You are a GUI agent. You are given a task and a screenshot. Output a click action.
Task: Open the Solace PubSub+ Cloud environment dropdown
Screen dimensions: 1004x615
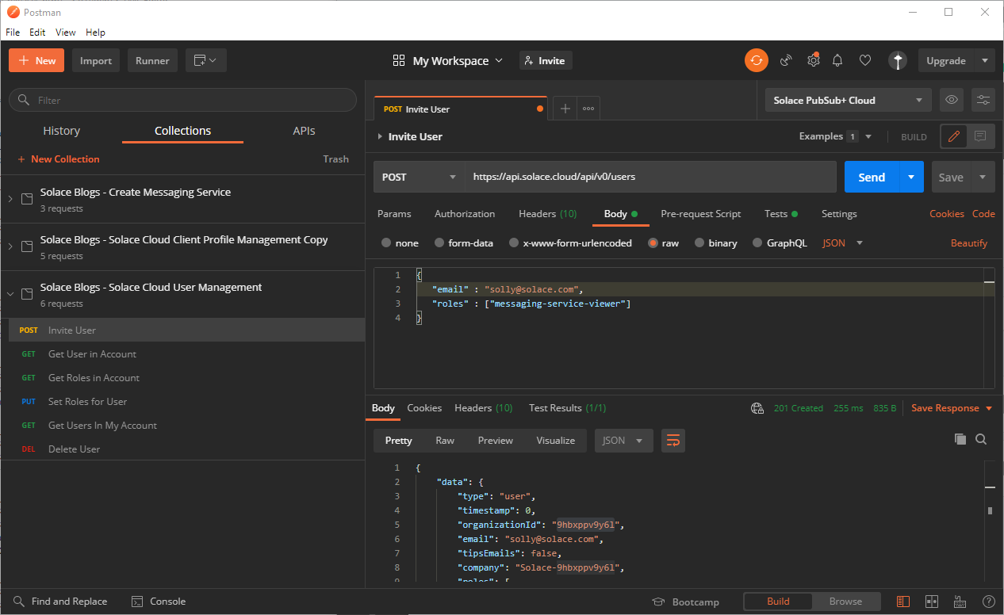coord(848,100)
